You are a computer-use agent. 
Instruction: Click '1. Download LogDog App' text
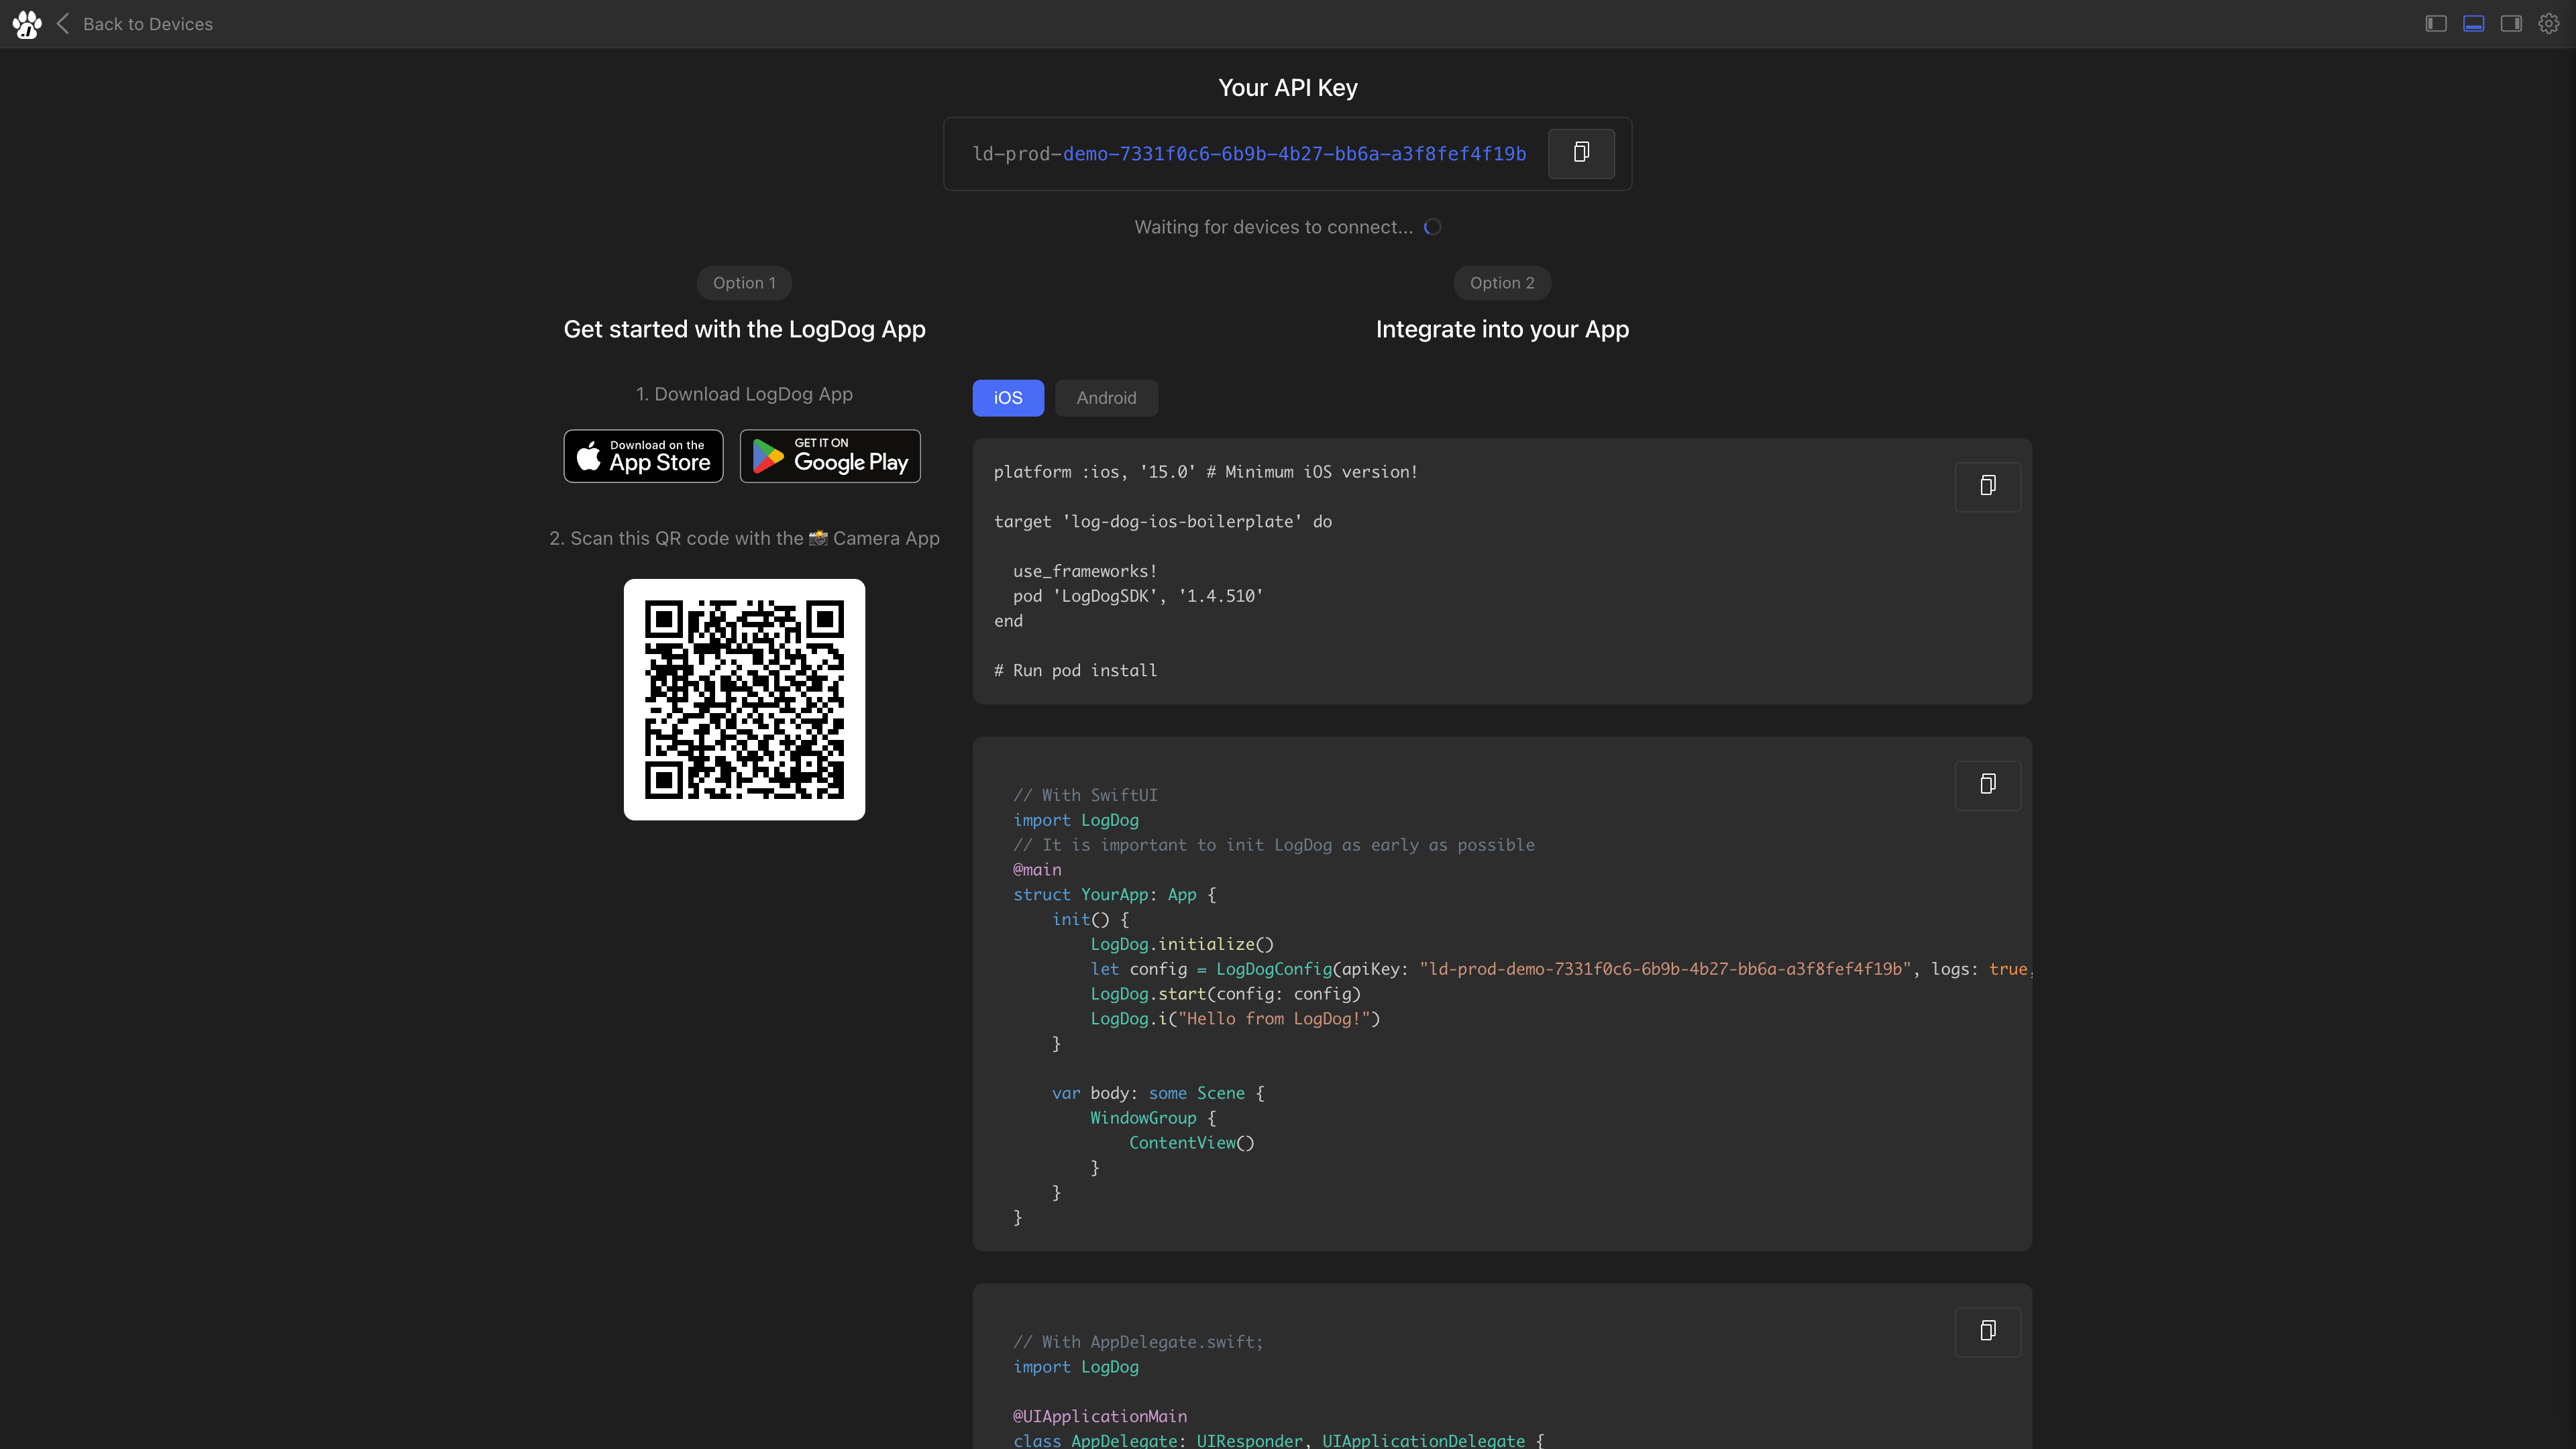coord(744,394)
